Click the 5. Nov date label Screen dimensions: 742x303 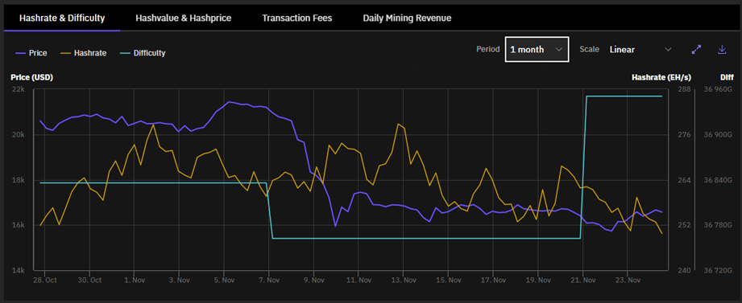[x=224, y=280]
